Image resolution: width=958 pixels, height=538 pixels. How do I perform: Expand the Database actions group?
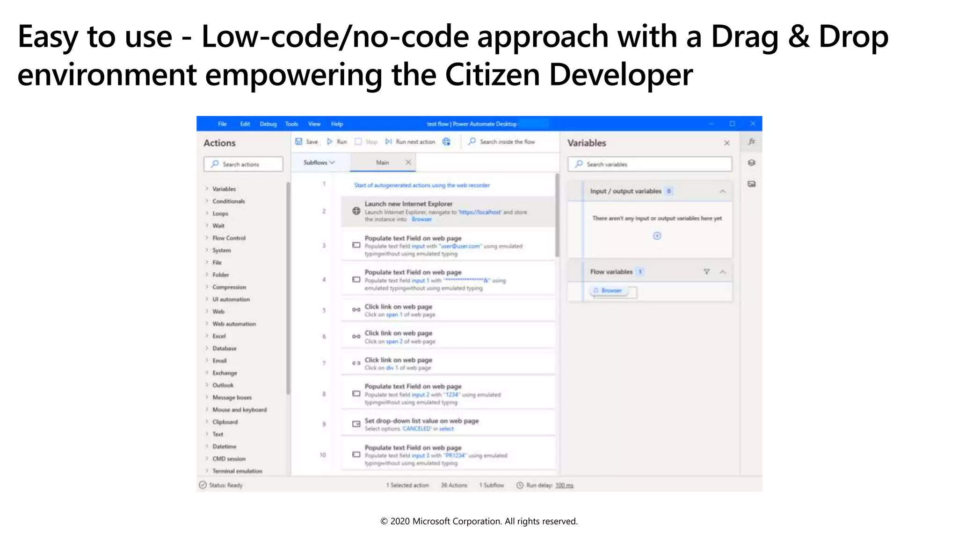click(207, 348)
